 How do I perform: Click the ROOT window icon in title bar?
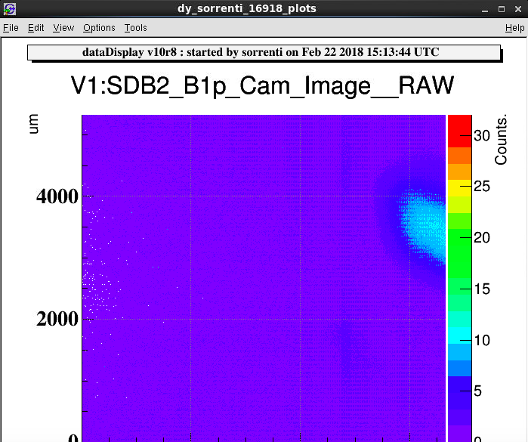9,9
